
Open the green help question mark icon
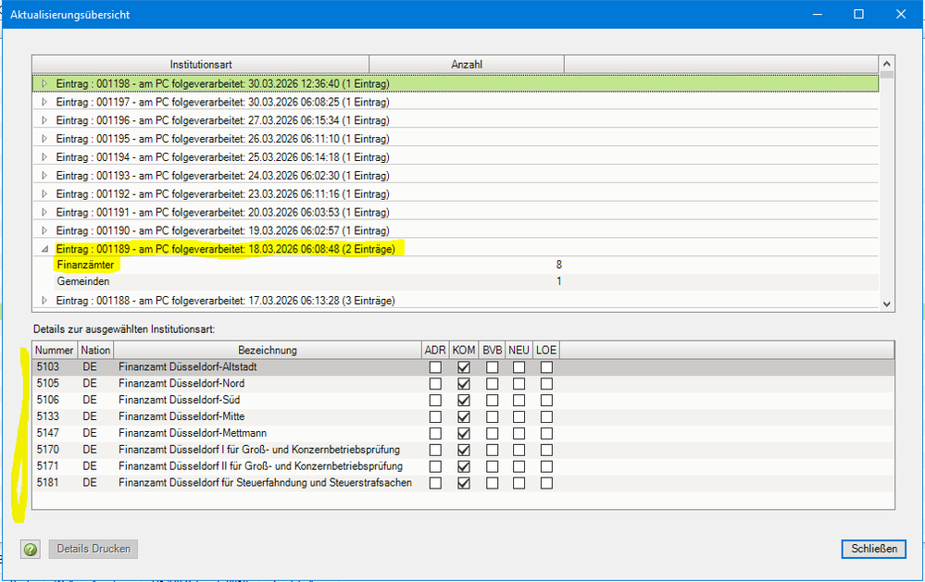[x=30, y=549]
